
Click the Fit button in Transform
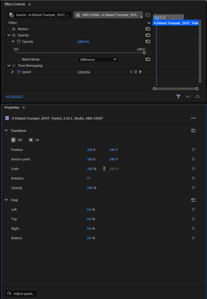[34, 140]
